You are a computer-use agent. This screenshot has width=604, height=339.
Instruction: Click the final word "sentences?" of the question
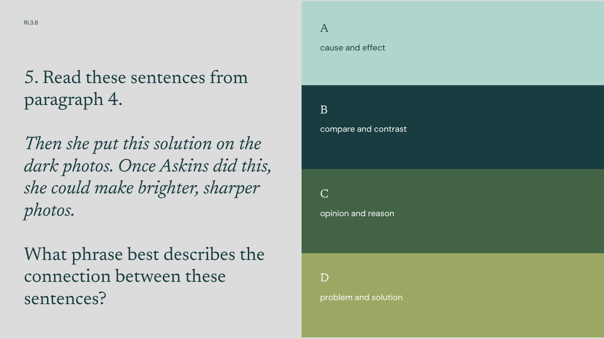point(65,298)
